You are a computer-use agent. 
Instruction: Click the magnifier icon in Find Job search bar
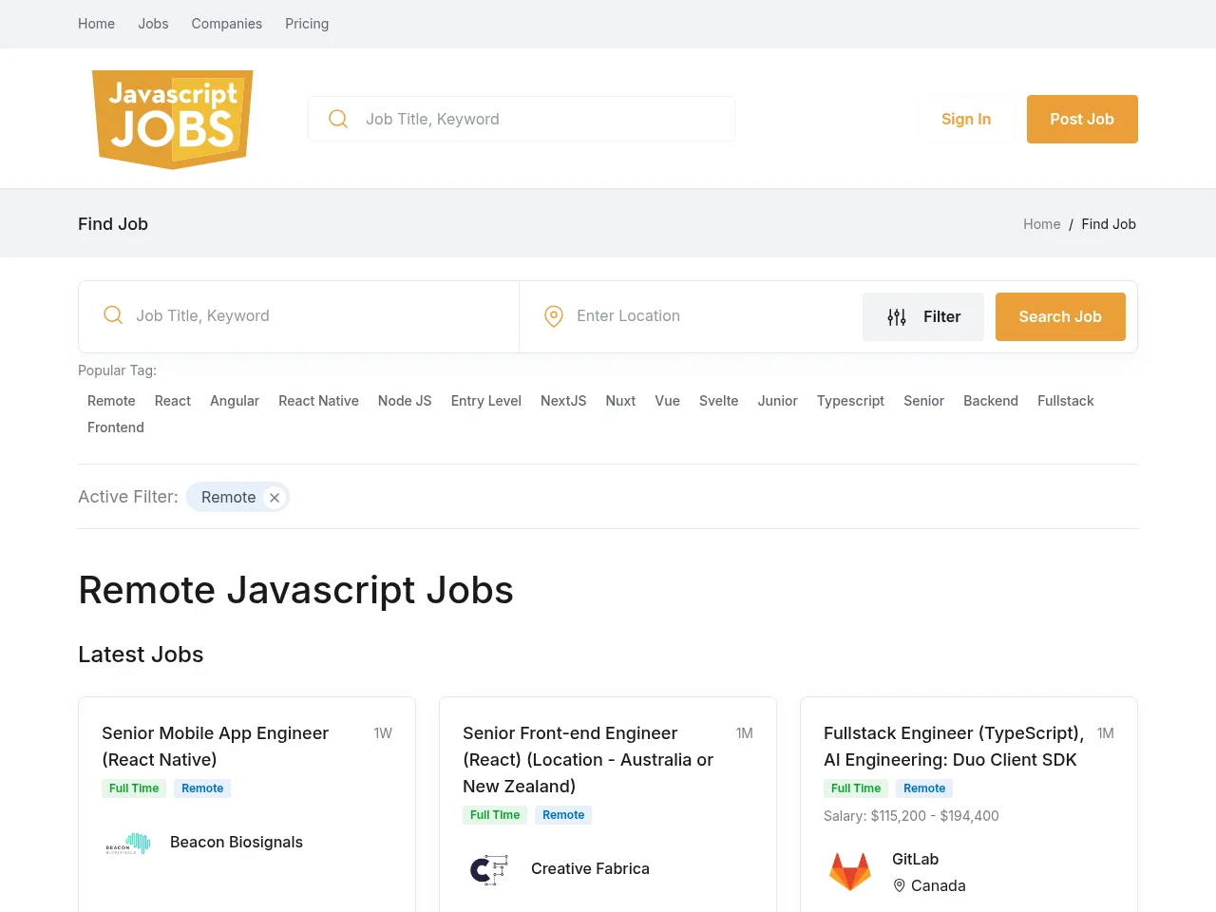[113, 315]
